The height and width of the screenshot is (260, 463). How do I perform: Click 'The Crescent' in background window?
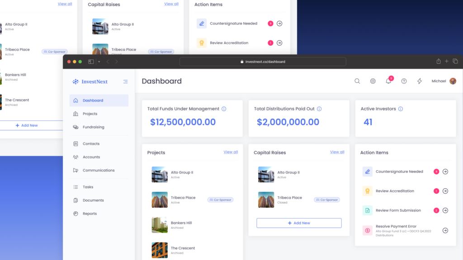(17, 100)
